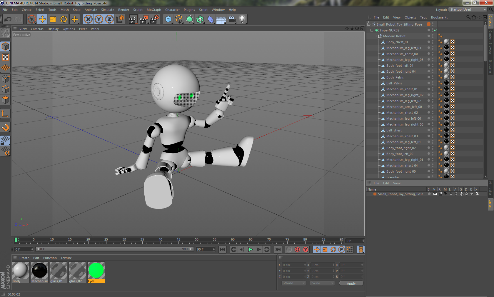Select the Rotate tool
494x297 pixels.
(64, 19)
